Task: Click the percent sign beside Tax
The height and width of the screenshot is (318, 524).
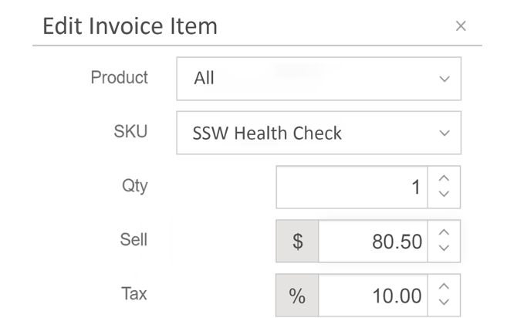Action: pos(297,295)
